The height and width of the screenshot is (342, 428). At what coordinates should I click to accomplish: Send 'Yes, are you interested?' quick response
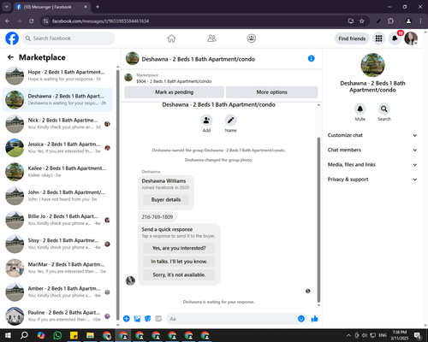point(179,248)
